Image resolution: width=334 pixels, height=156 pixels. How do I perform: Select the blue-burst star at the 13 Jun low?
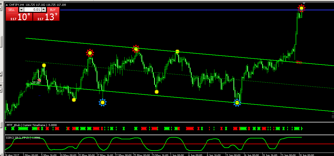(x=237, y=103)
